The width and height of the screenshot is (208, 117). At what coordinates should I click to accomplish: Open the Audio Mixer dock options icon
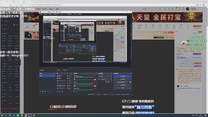pos(96,73)
